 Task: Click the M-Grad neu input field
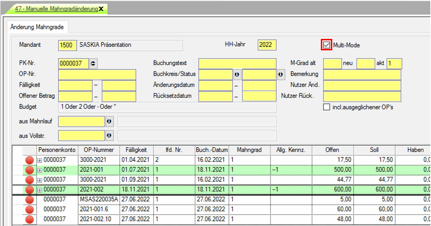coord(365,64)
